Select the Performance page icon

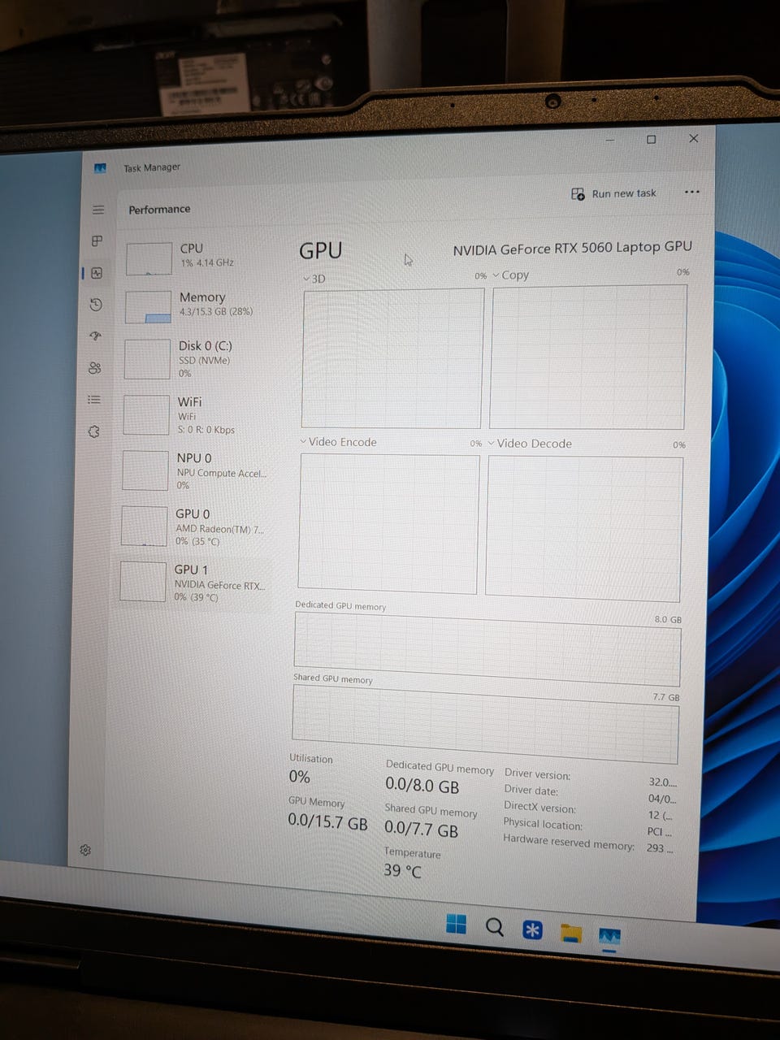(97, 273)
